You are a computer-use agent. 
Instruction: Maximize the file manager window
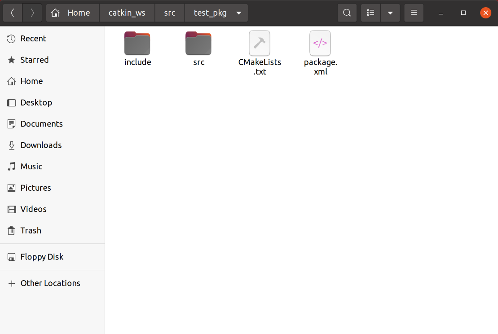[463, 13]
